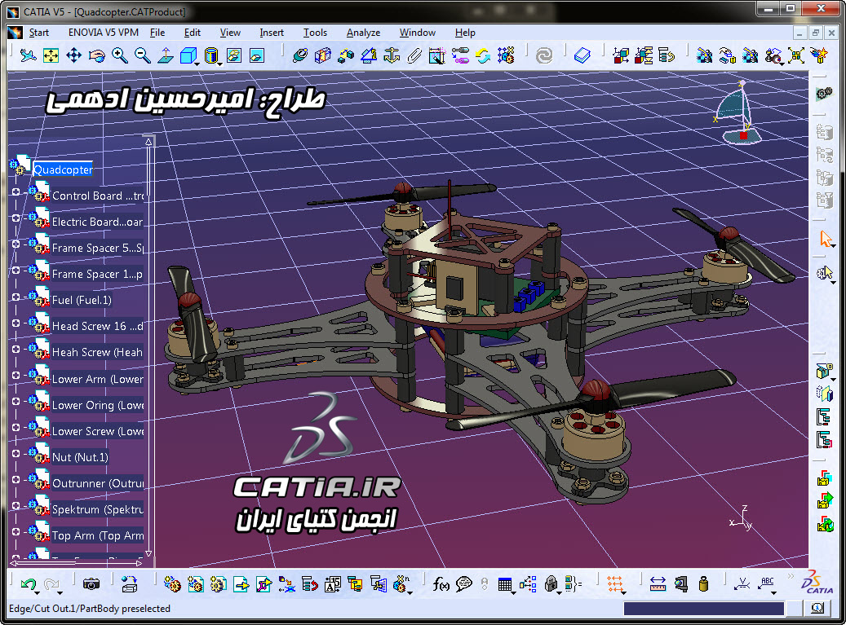
Task: Click the weight Measure Inertia icon
Action: 703,584
